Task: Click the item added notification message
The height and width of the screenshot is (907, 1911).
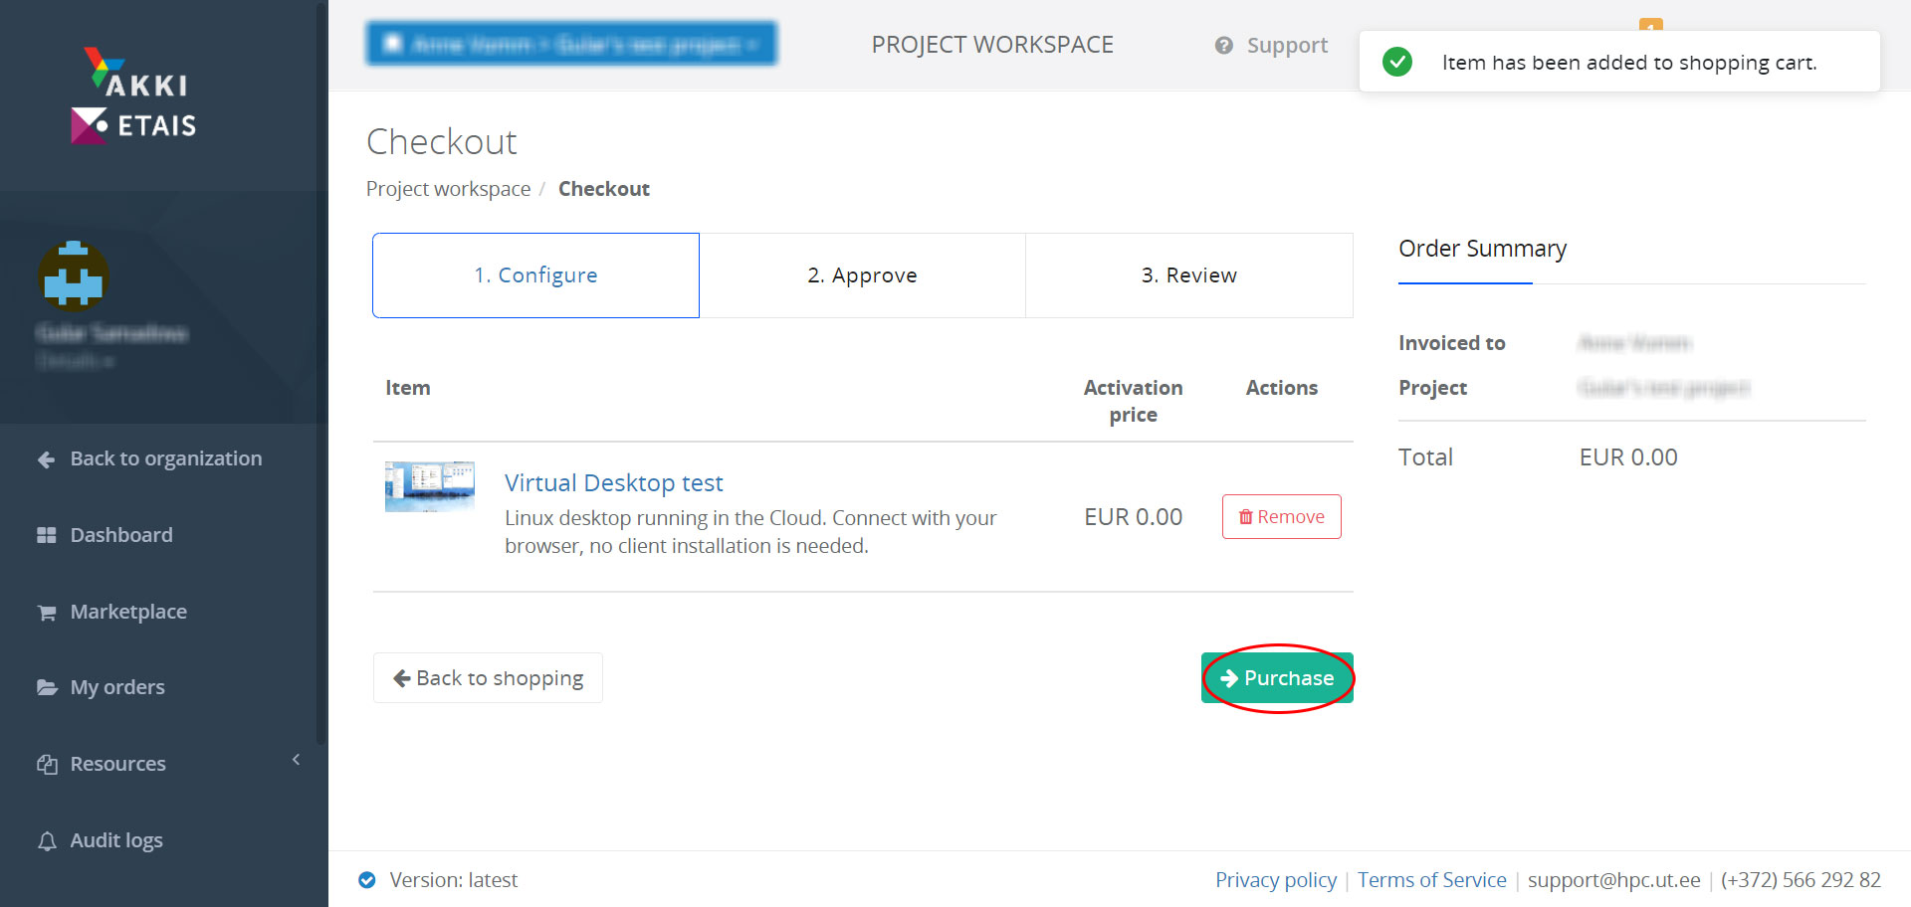Action: [x=1629, y=63]
